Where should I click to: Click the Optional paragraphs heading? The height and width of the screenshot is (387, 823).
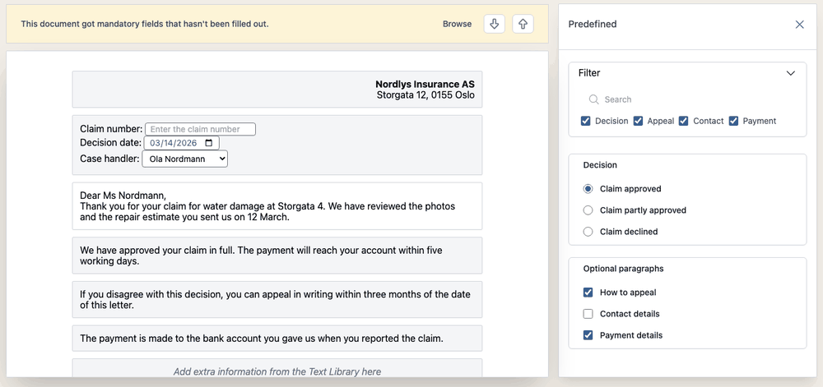pyautogui.click(x=624, y=269)
